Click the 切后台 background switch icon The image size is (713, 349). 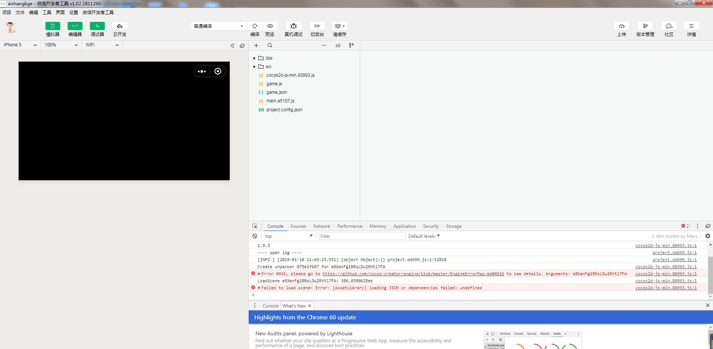[x=317, y=26]
